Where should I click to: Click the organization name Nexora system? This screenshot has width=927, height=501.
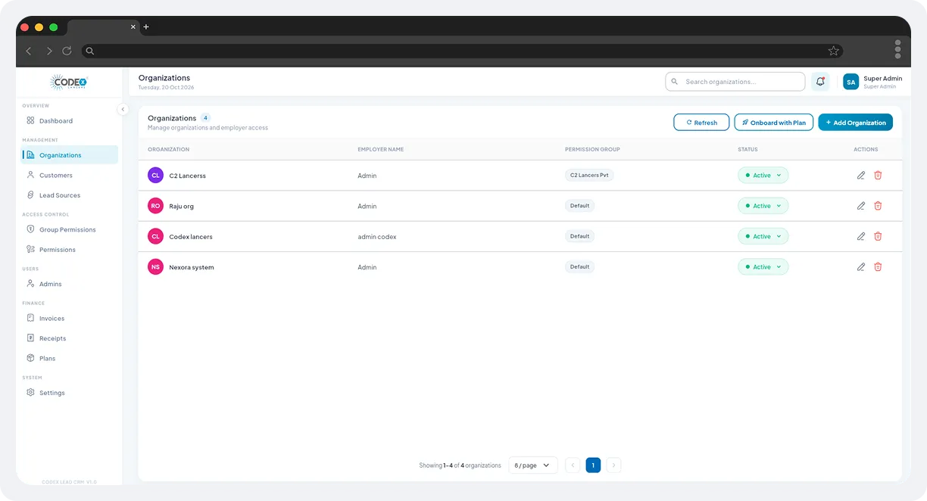point(192,267)
